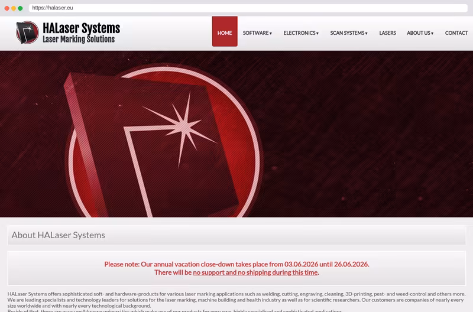Expand the ELECTRONICS dropdown menu
Viewport: 473px width, 312px height.
[301, 33]
